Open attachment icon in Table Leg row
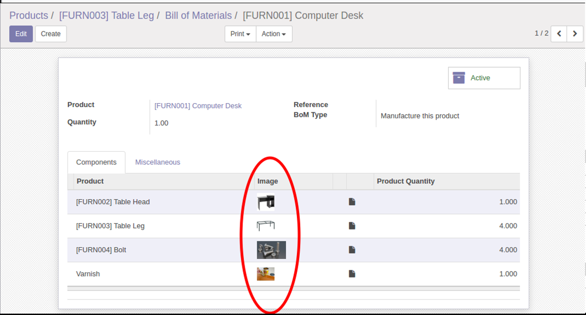This screenshot has height=315, width=586. (352, 226)
